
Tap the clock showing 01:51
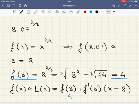(3, 1)
